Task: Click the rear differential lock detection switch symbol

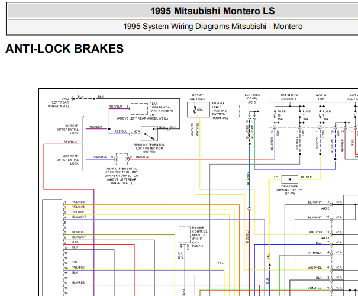Action: [x=149, y=134]
